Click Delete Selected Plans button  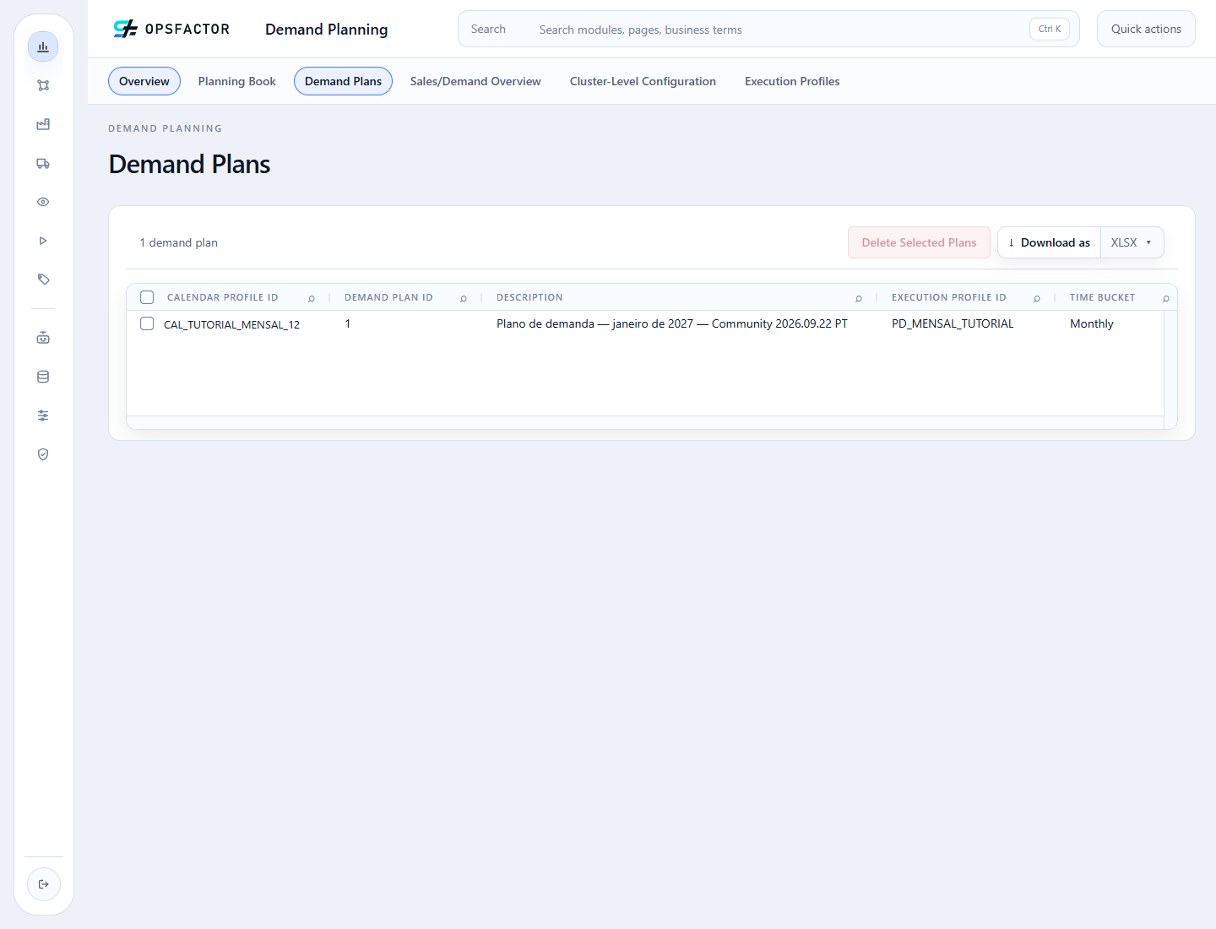coord(919,242)
